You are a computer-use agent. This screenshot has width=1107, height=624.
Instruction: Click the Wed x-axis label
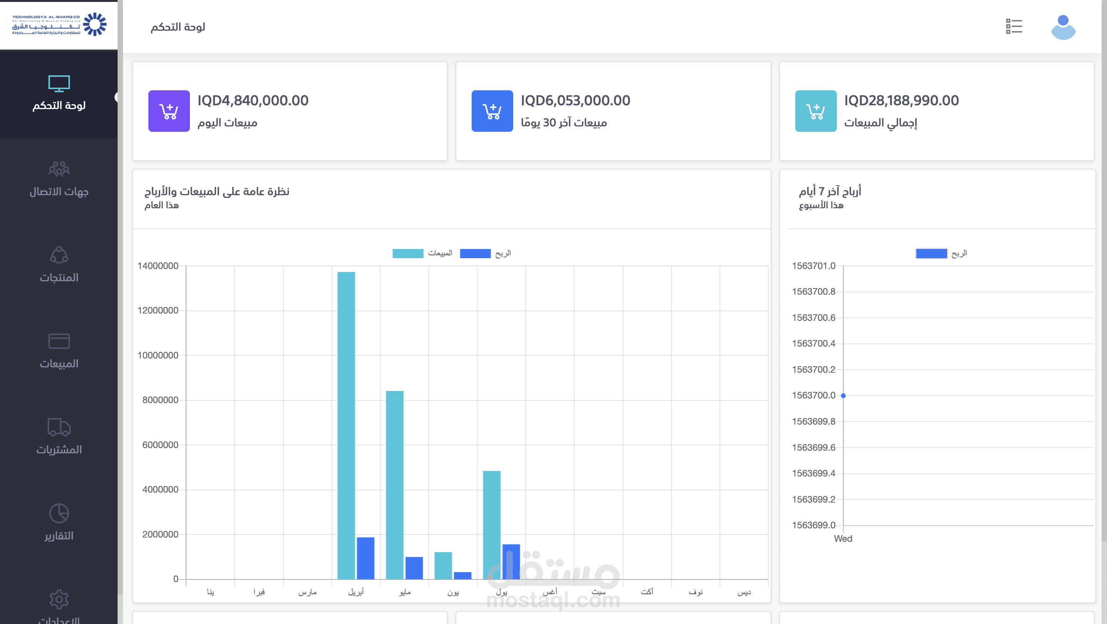(x=843, y=539)
